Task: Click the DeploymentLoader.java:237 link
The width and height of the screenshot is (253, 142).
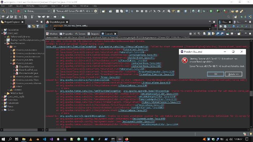Action: coord(138,121)
